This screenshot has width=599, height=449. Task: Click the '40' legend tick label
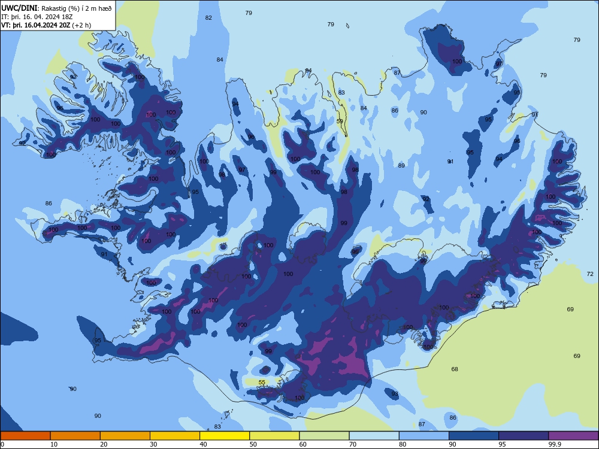point(203,444)
